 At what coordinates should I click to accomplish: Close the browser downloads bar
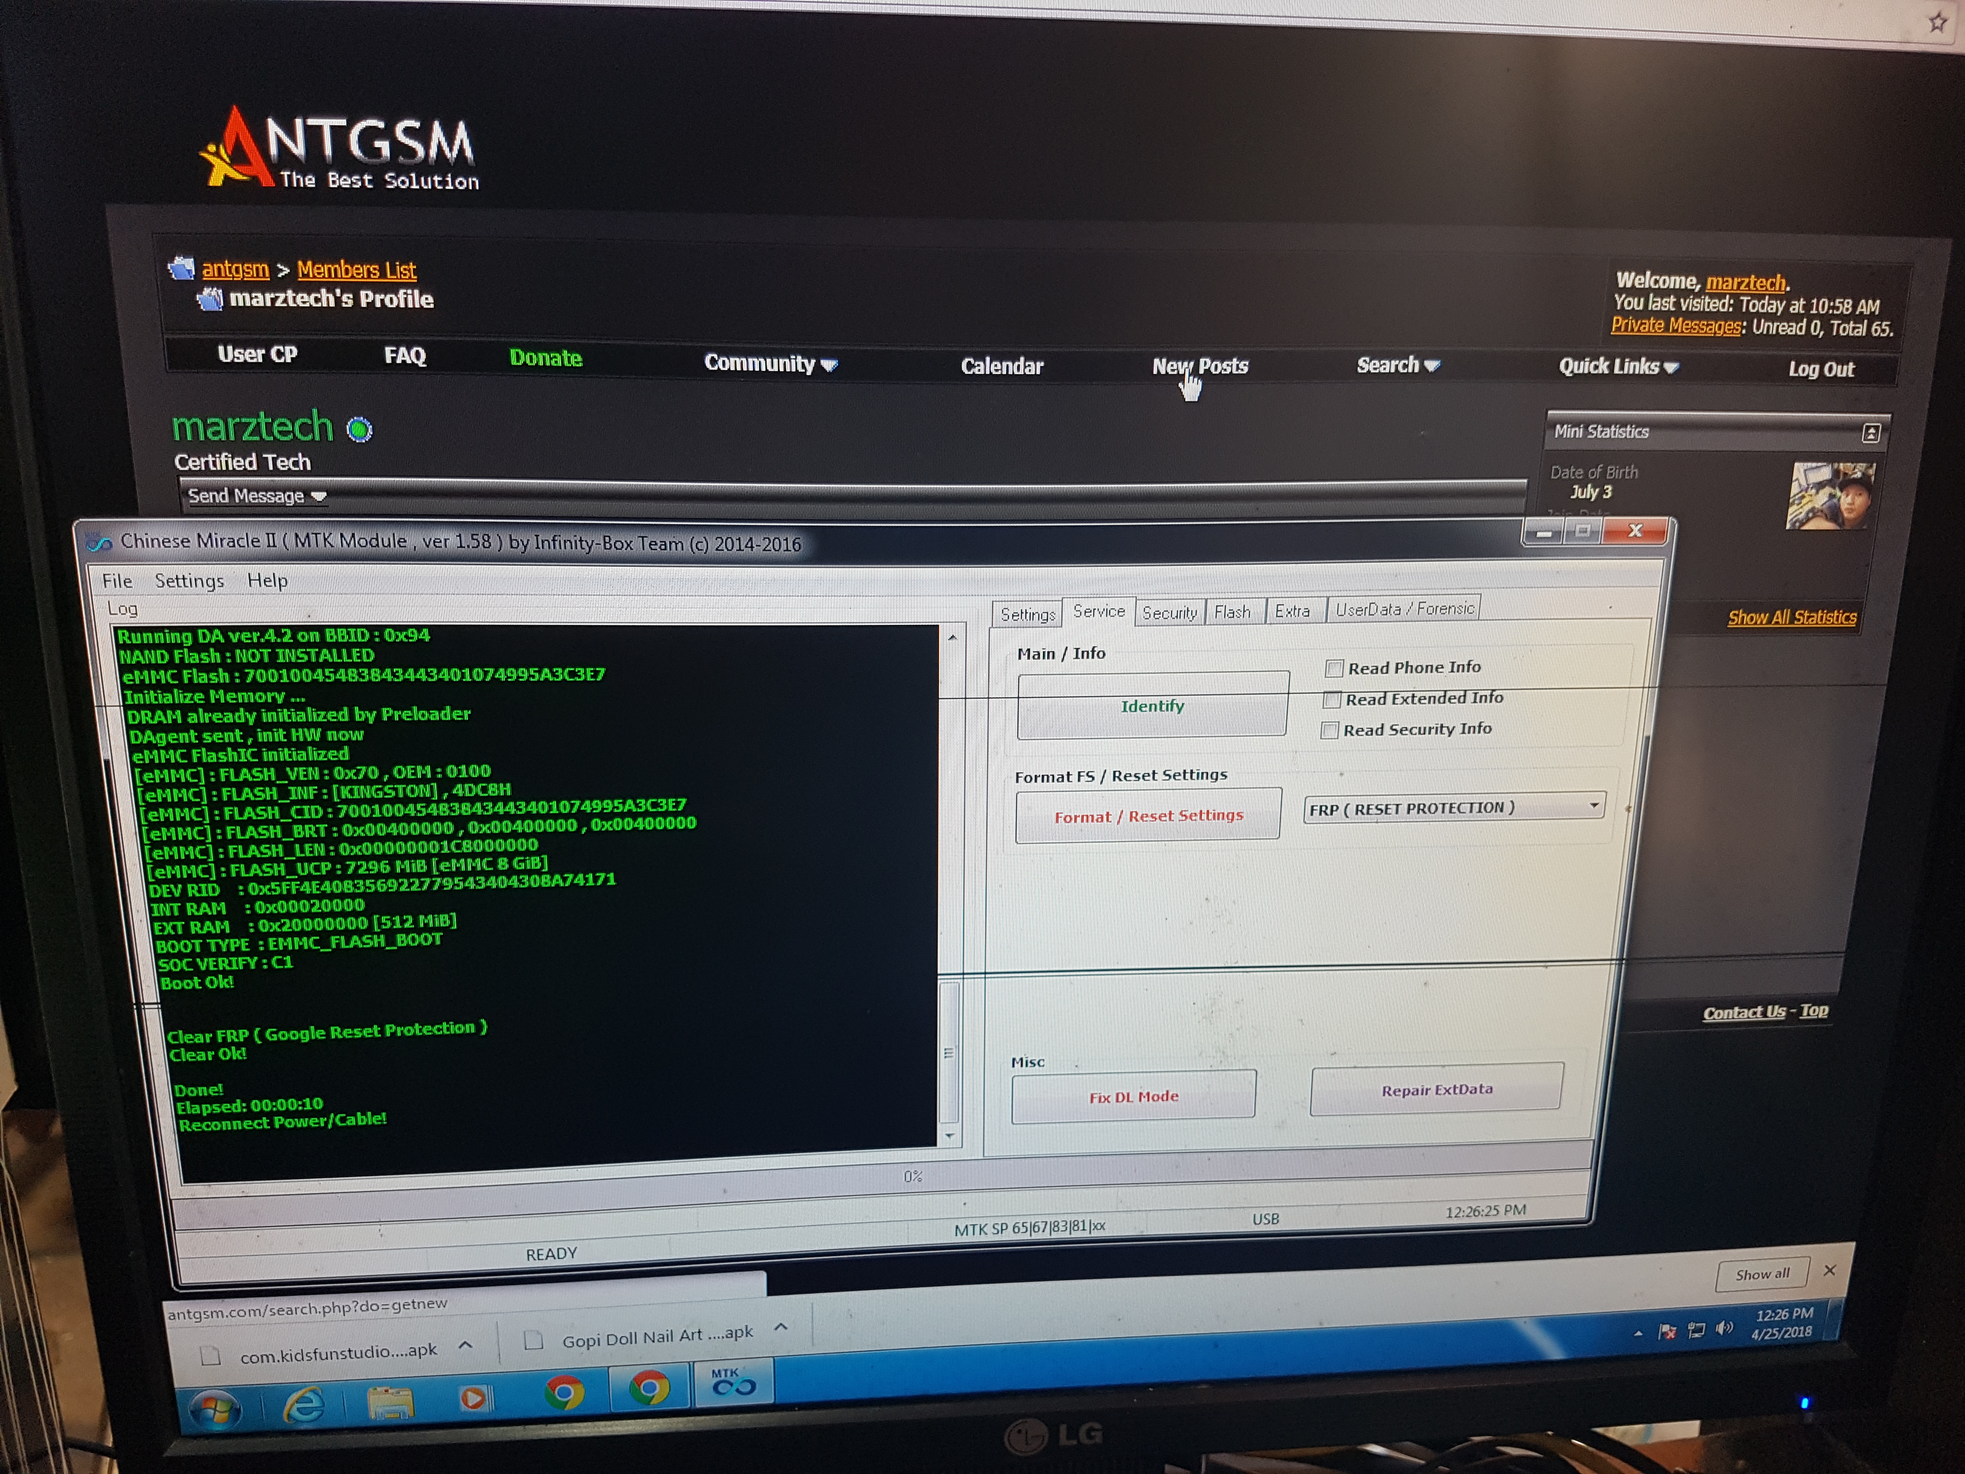(1830, 1271)
